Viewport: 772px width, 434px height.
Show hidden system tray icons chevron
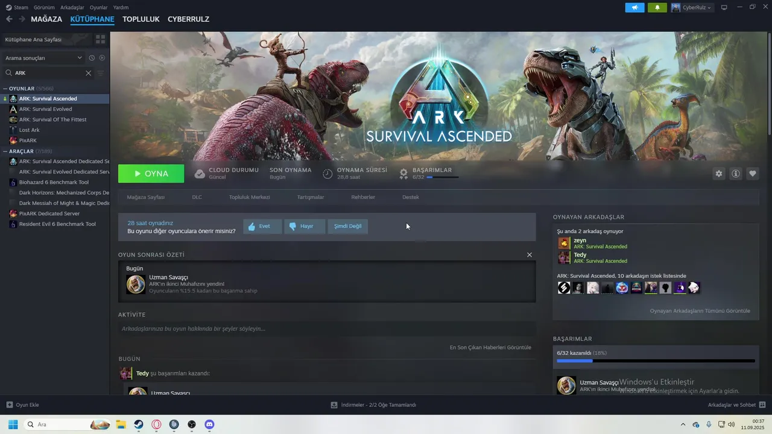(683, 424)
